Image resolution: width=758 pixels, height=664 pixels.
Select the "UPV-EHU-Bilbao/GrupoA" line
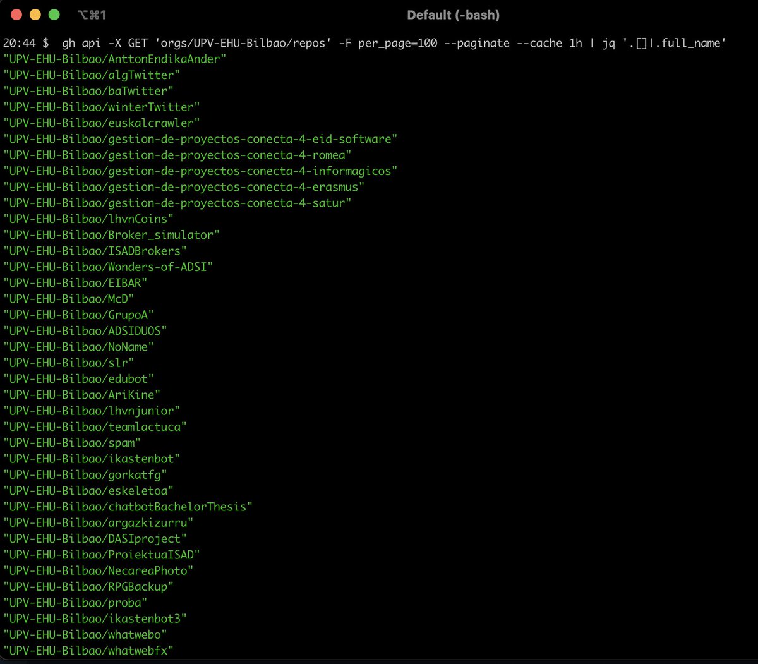point(79,315)
